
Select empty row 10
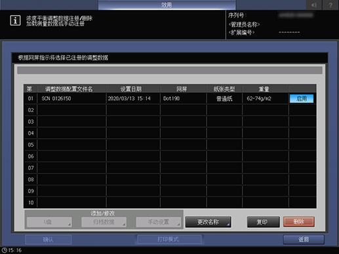tap(170, 203)
